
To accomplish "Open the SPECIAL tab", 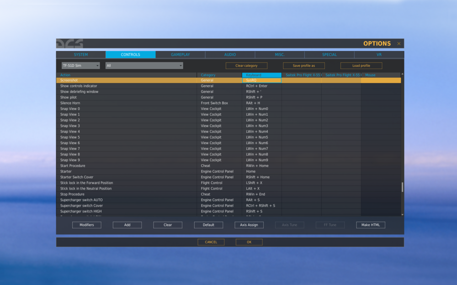I will click(329, 54).
